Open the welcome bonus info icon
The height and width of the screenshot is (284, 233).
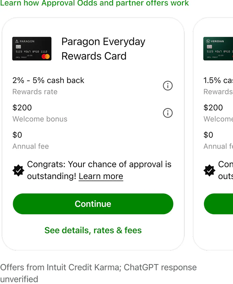(168, 113)
